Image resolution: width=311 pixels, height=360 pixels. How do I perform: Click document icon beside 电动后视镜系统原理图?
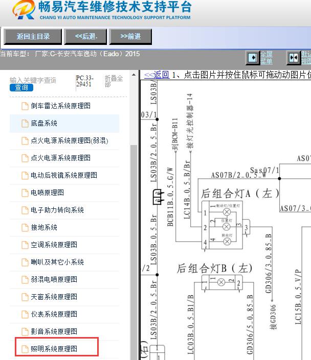click(25, 176)
